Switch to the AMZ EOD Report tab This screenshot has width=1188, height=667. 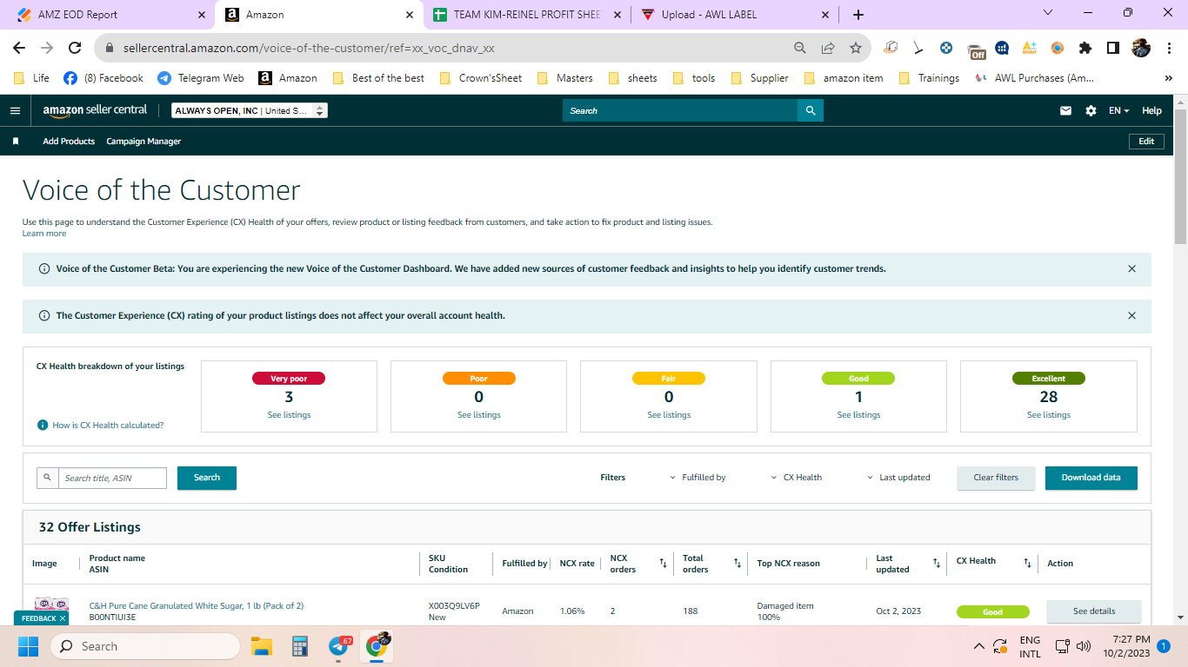click(107, 15)
